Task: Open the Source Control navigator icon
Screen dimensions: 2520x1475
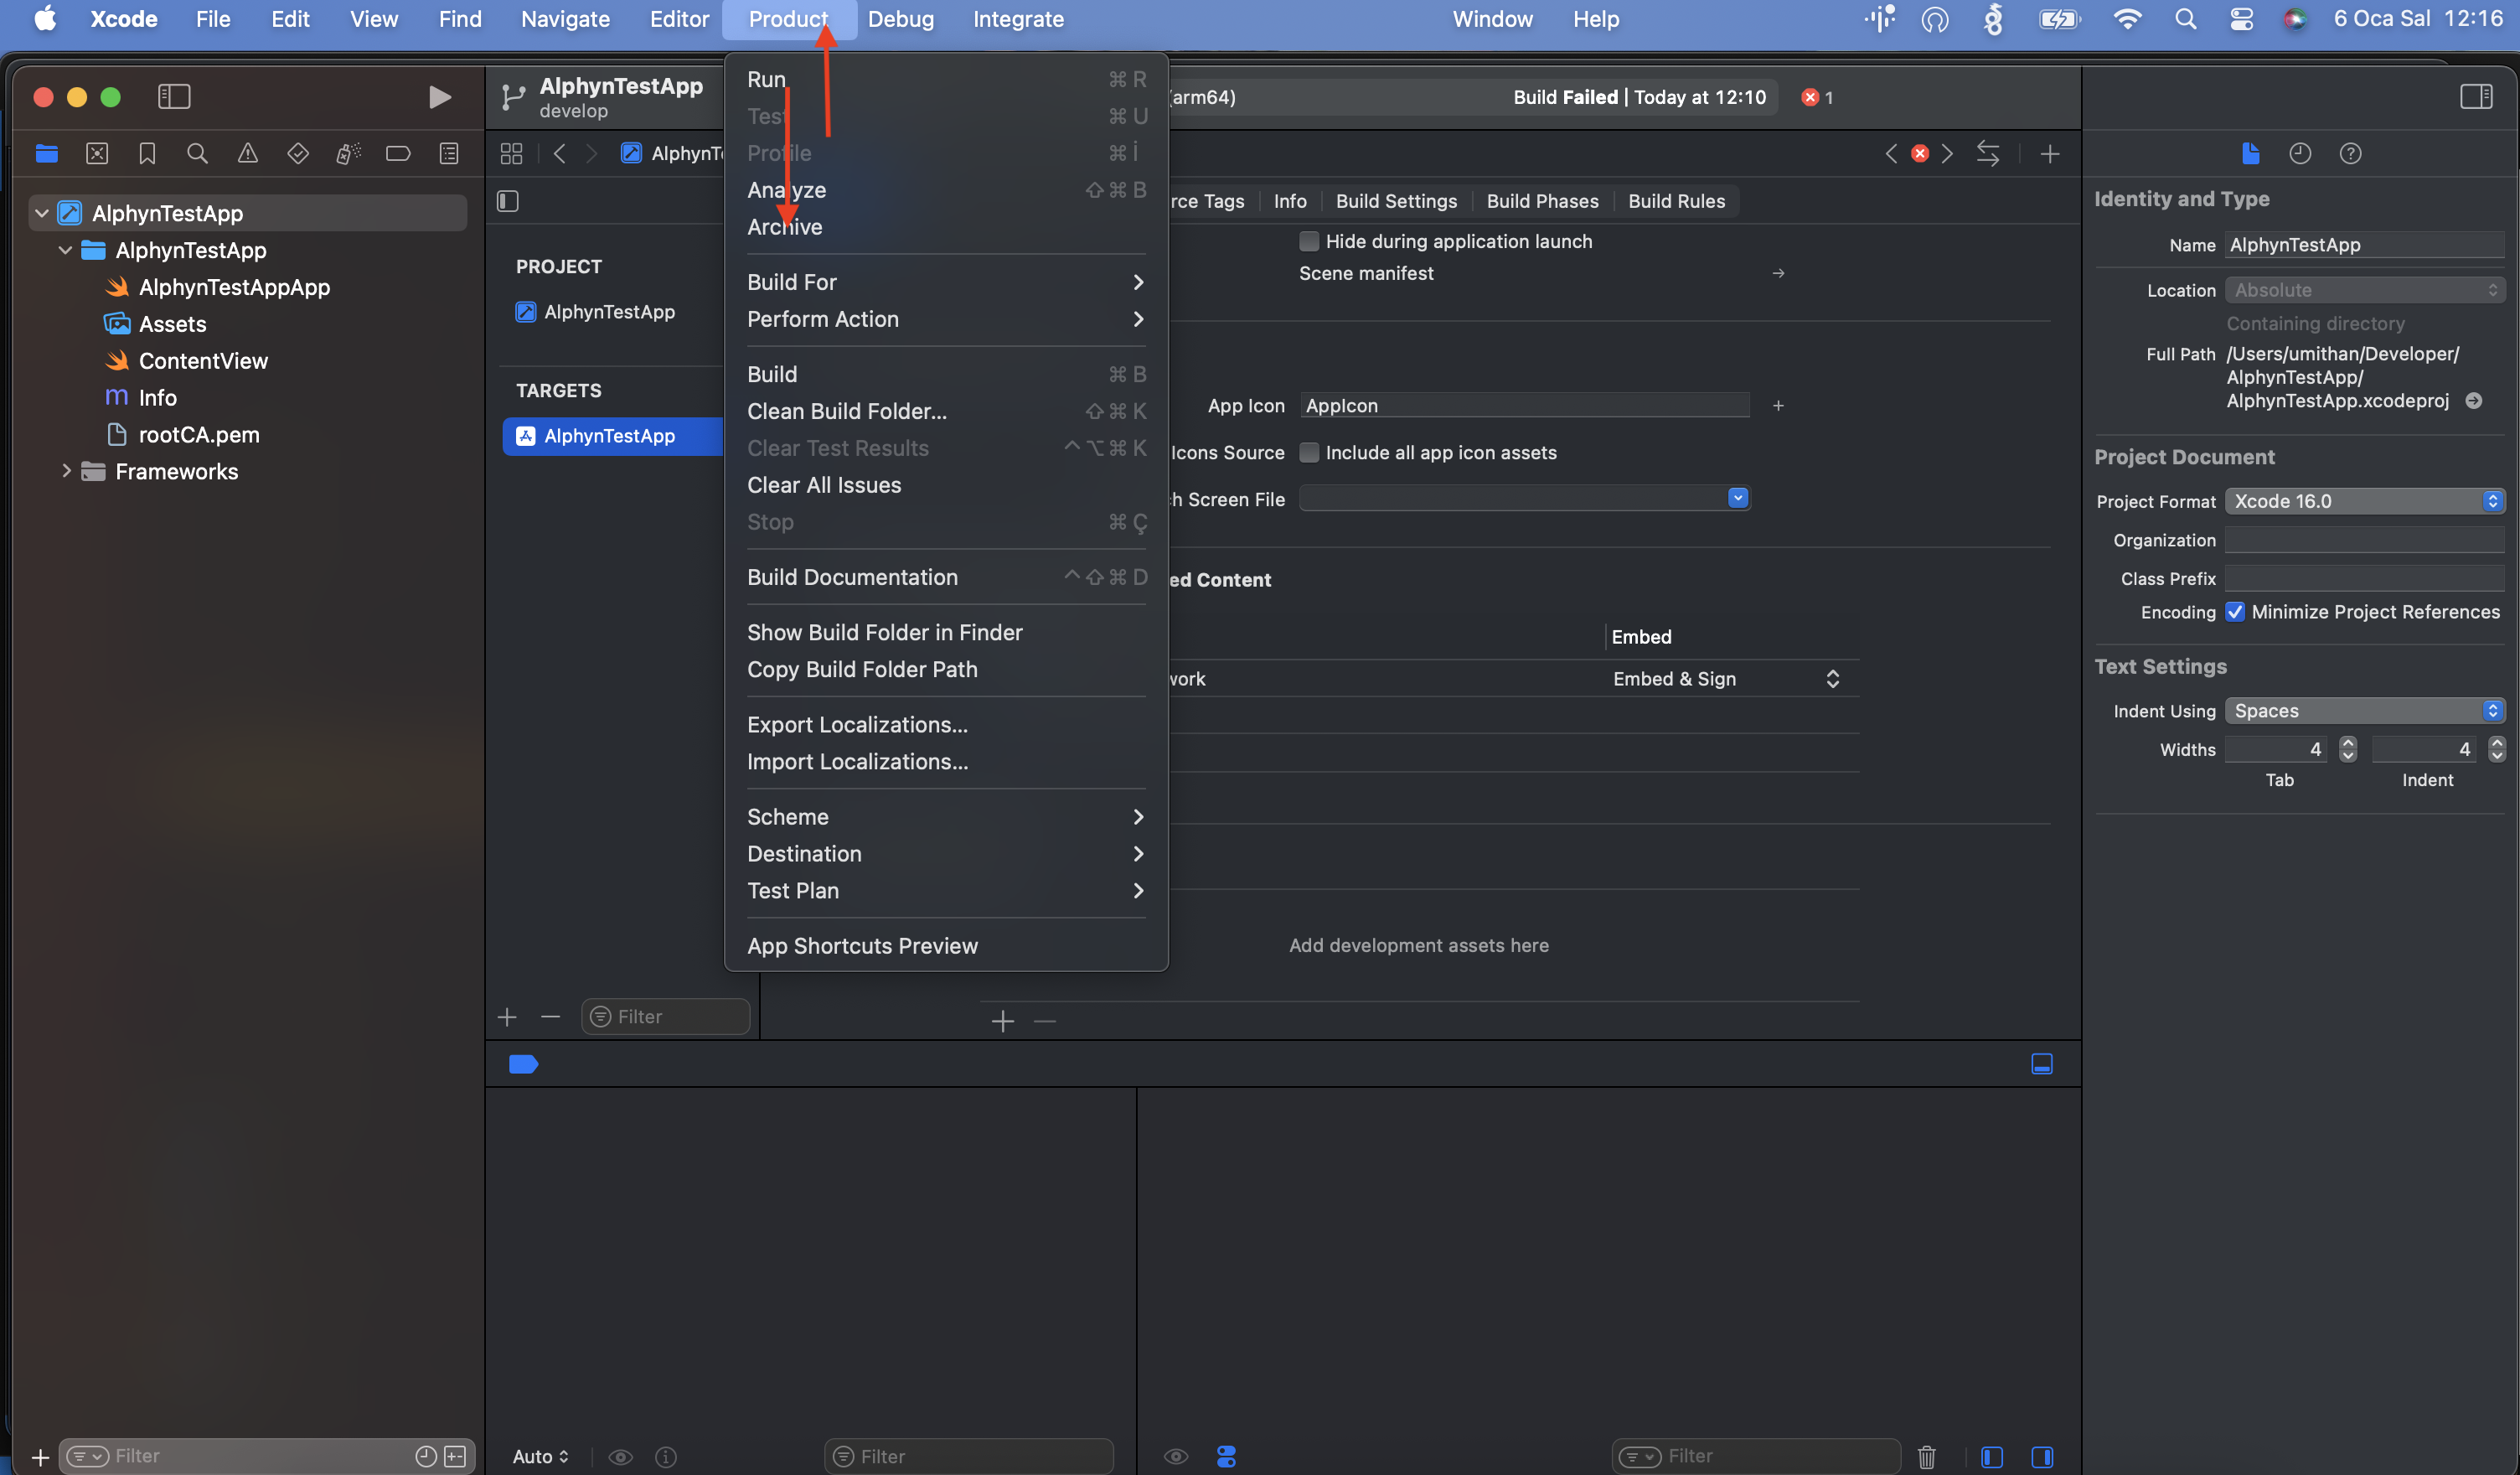Action: pos(97,153)
